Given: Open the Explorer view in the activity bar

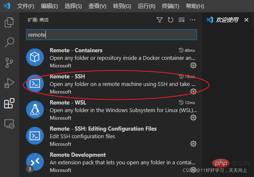Looking at the screenshot, I should click(9, 22).
